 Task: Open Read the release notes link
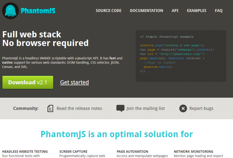[x=79, y=108]
